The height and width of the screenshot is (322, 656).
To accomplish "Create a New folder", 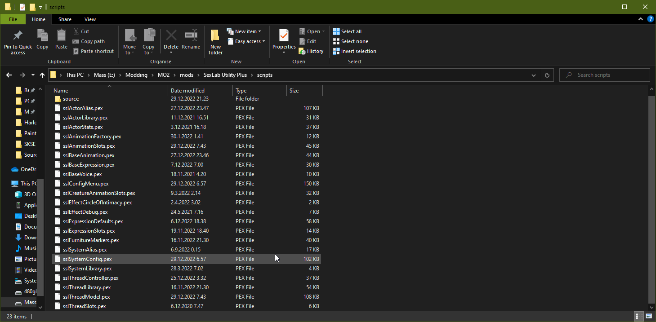I will pos(215,42).
